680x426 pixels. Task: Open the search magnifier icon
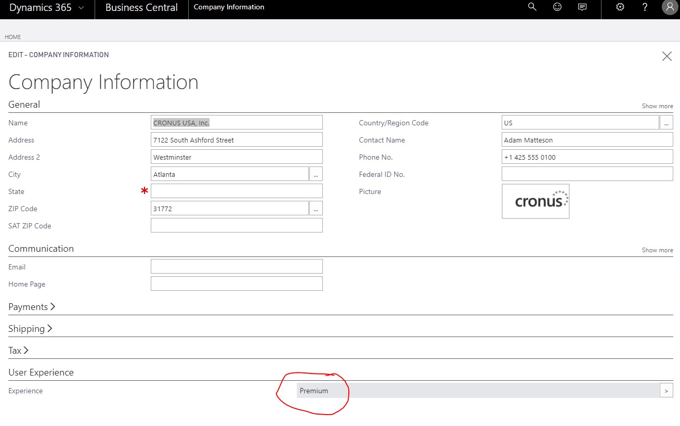click(532, 7)
